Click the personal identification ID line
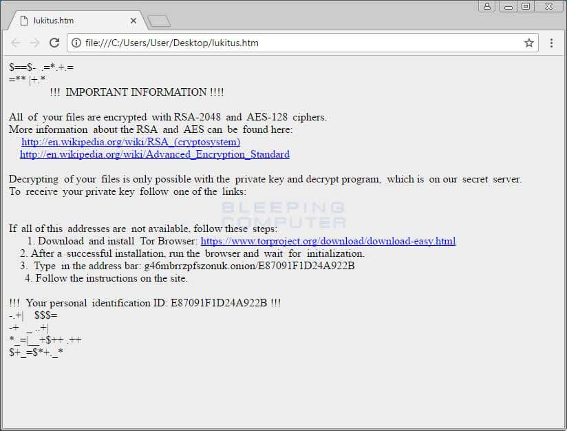 [x=145, y=303]
